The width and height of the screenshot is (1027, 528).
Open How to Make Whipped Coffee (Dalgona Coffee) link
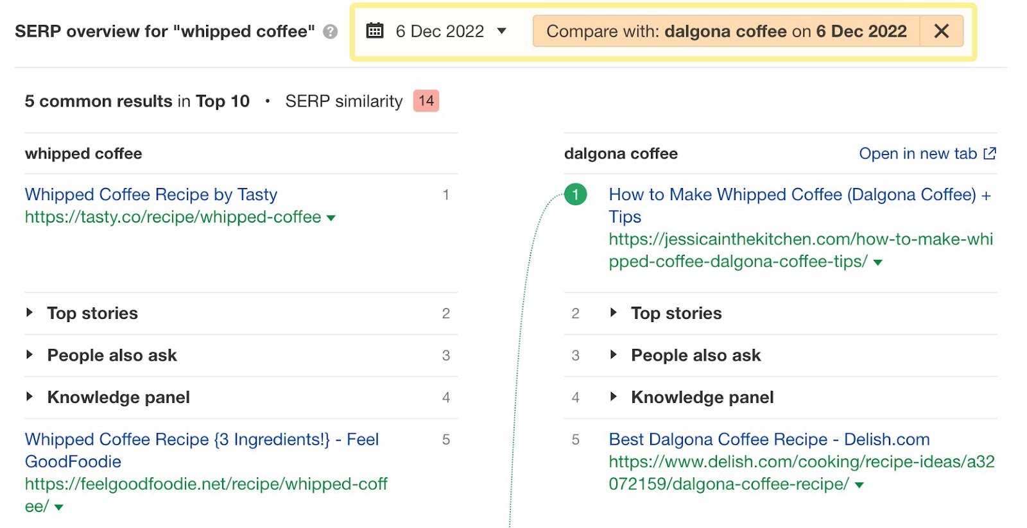click(x=800, y=205)
